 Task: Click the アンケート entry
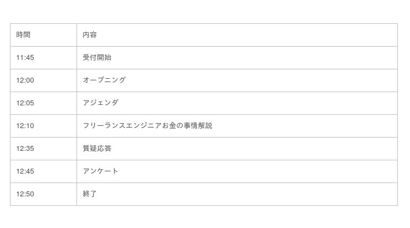click(x=100, y=171)
